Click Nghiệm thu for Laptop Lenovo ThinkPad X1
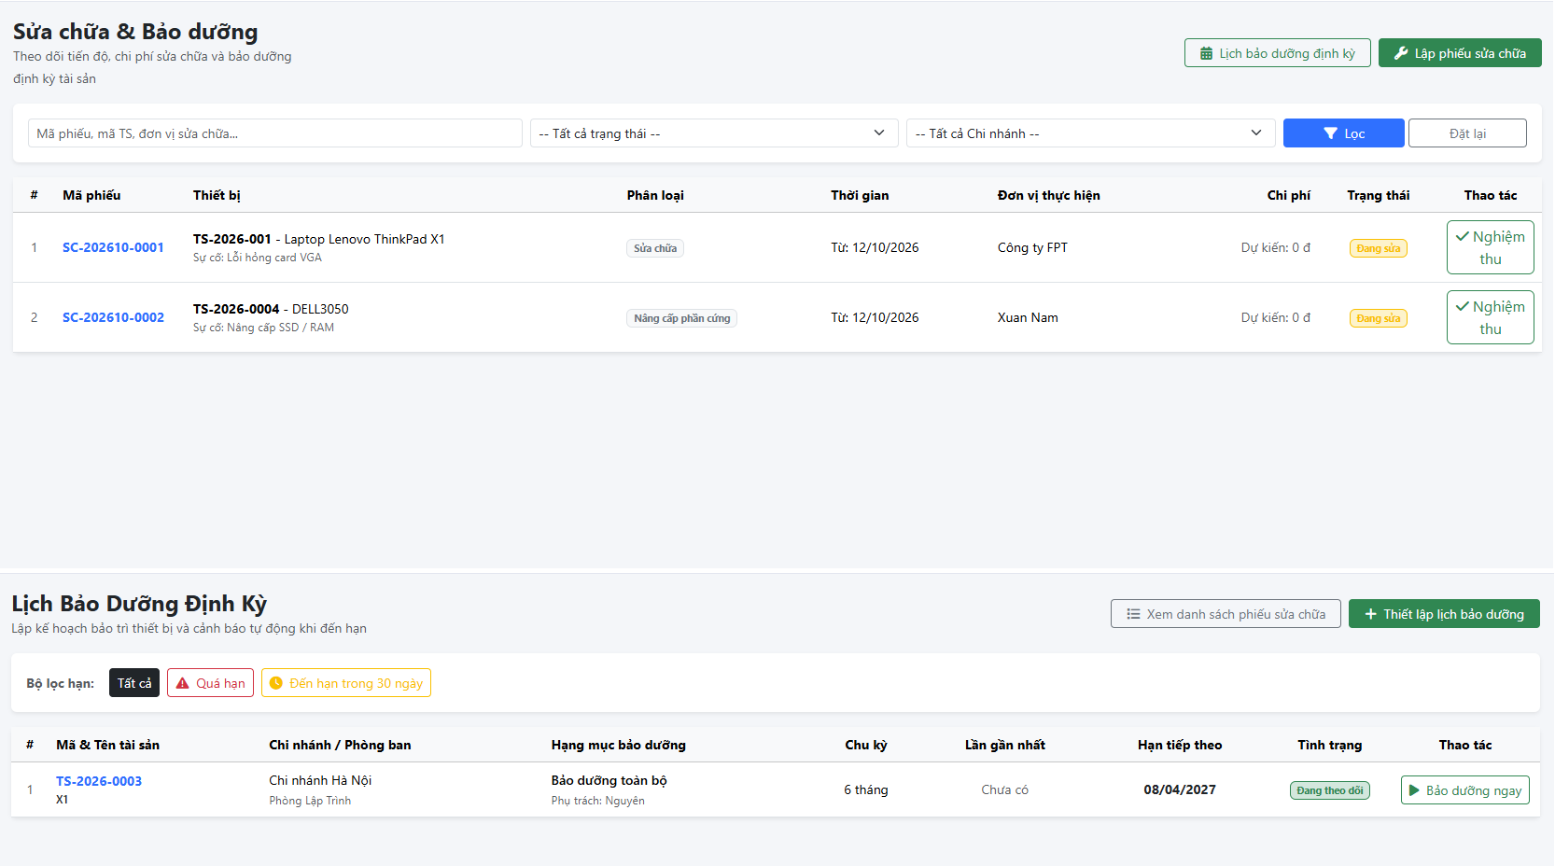This screenshot has height=866, width=1555. tap(1491, 247)
